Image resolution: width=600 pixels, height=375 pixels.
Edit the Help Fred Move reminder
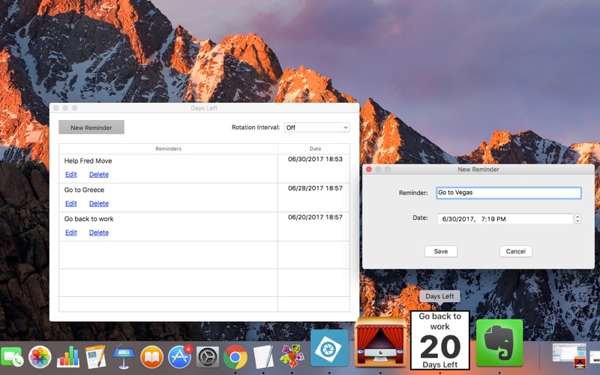70,175
